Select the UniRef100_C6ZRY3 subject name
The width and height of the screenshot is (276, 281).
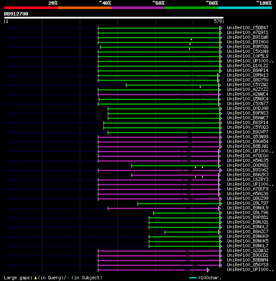248,180
